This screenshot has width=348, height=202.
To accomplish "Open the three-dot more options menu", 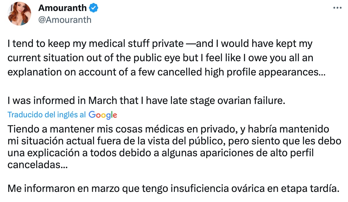I will click(337, 8).
